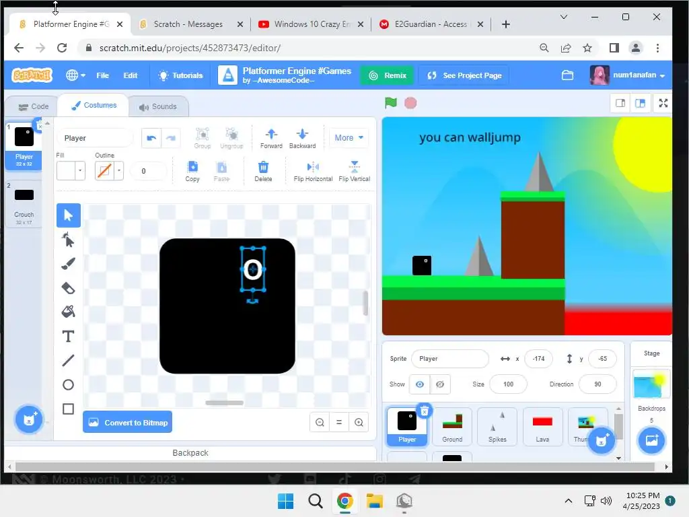Show hidden system tray icons
The image size is (689, 517).
(x=568, y=501)
